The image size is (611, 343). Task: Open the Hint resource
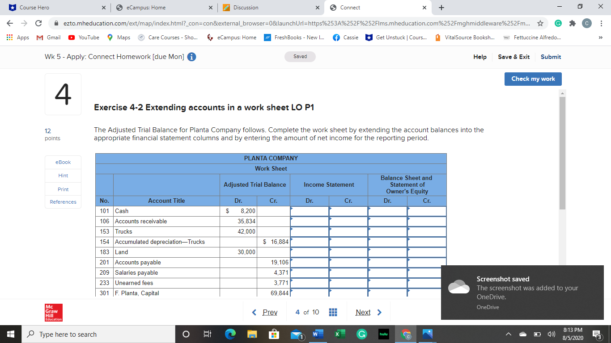click(x=63, y=176)
